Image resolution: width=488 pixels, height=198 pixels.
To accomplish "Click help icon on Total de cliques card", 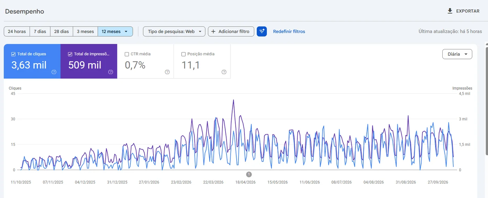I will tap(54, 72).
